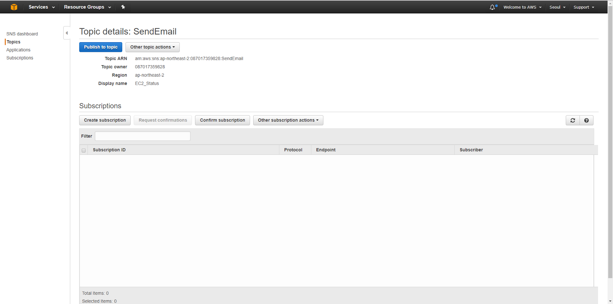Click the page vertical scrollbar
This screenshot has height=304, width=613.
(610, 142)
